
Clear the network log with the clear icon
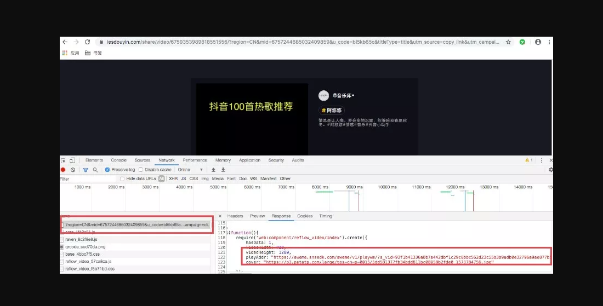point(73,170)
